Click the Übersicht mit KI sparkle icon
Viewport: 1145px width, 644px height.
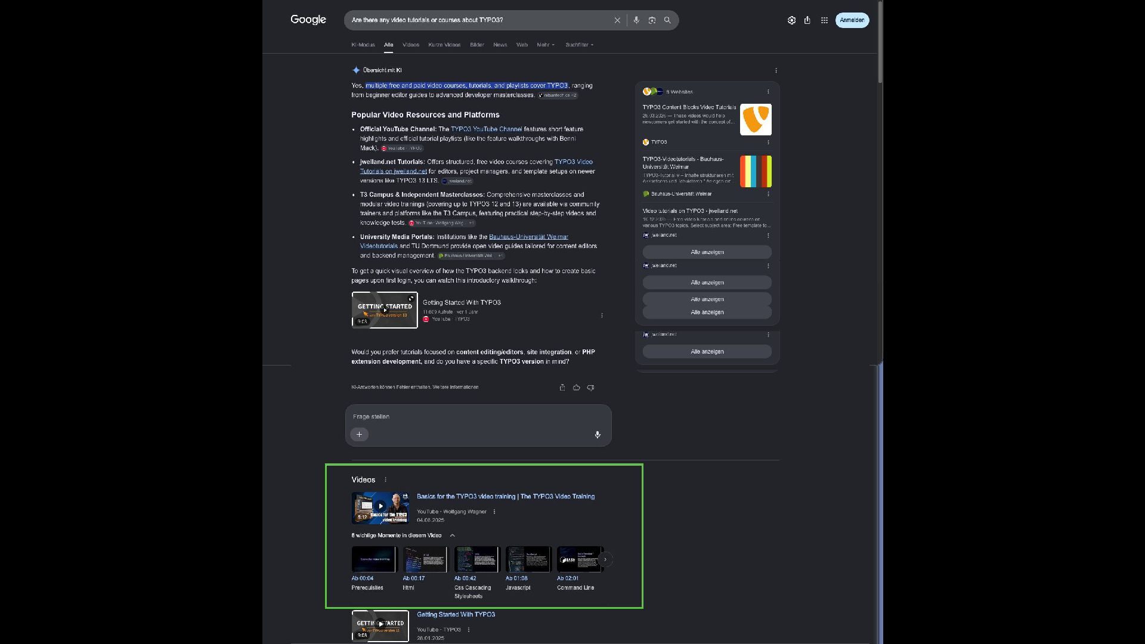(x=356, y=70)
